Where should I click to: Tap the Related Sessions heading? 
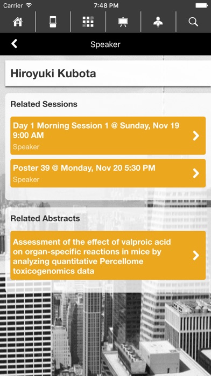point(44,104)
